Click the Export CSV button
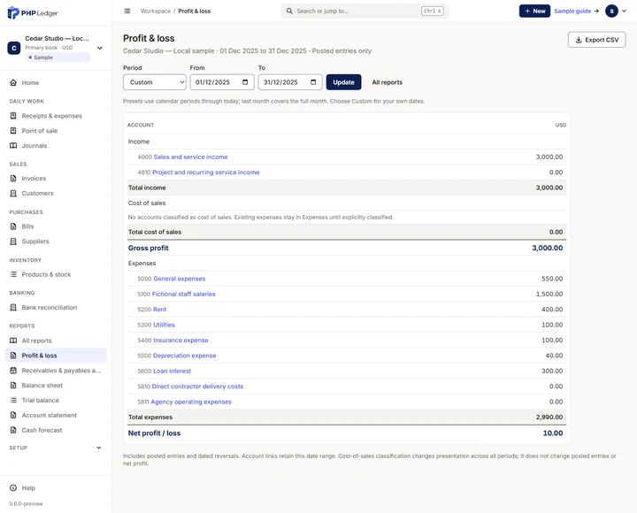 (x=597, y=40)
